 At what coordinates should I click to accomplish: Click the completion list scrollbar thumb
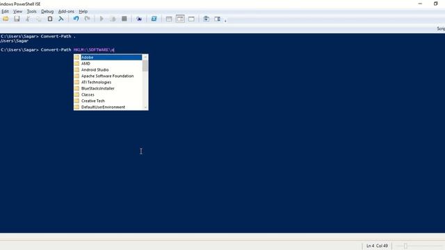point(145,66)
